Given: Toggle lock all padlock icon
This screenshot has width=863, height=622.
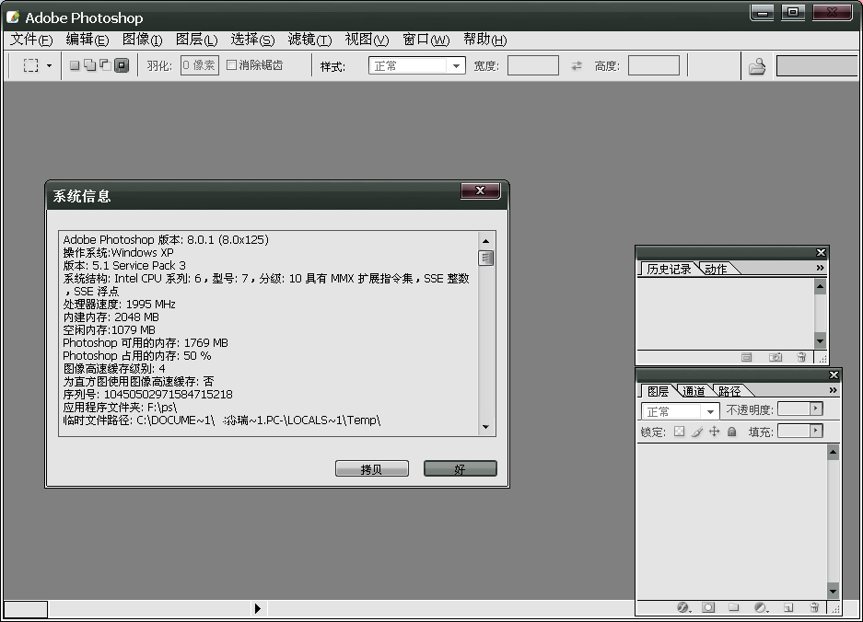Looking at the screenshot, I should click(x=732, y=432).
